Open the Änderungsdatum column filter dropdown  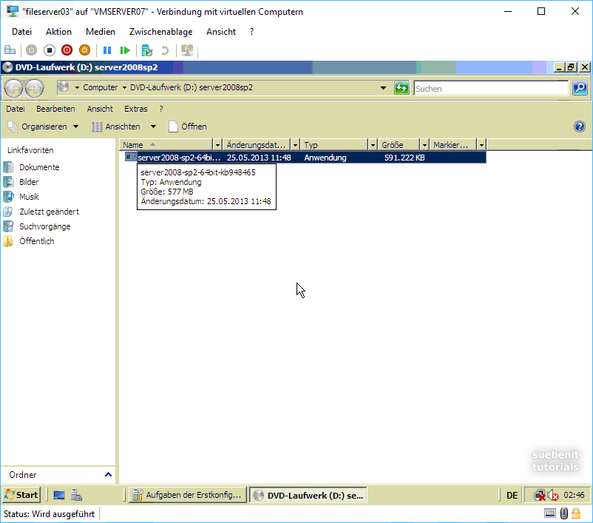click(295, 145)
